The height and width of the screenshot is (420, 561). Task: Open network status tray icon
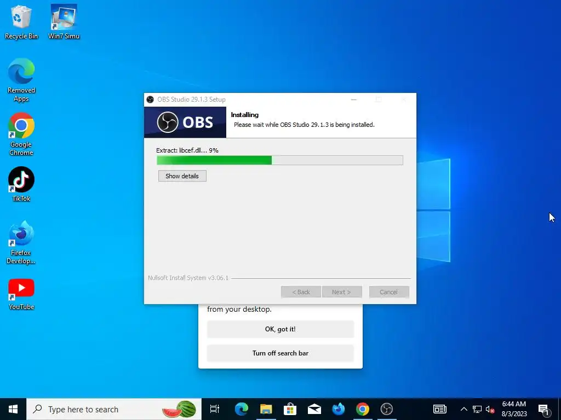click(x=477, y=409)
